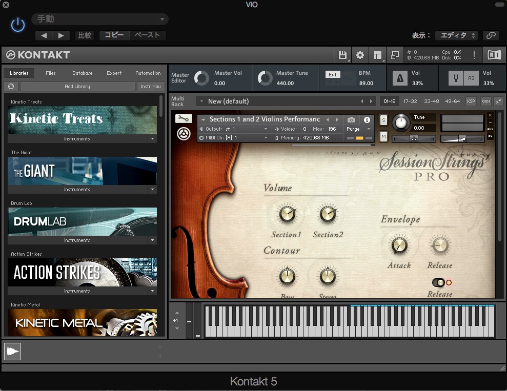Expand Action Strikes Instruments dropdown arrow
507x391 pixels.
[x=153, y=291]
